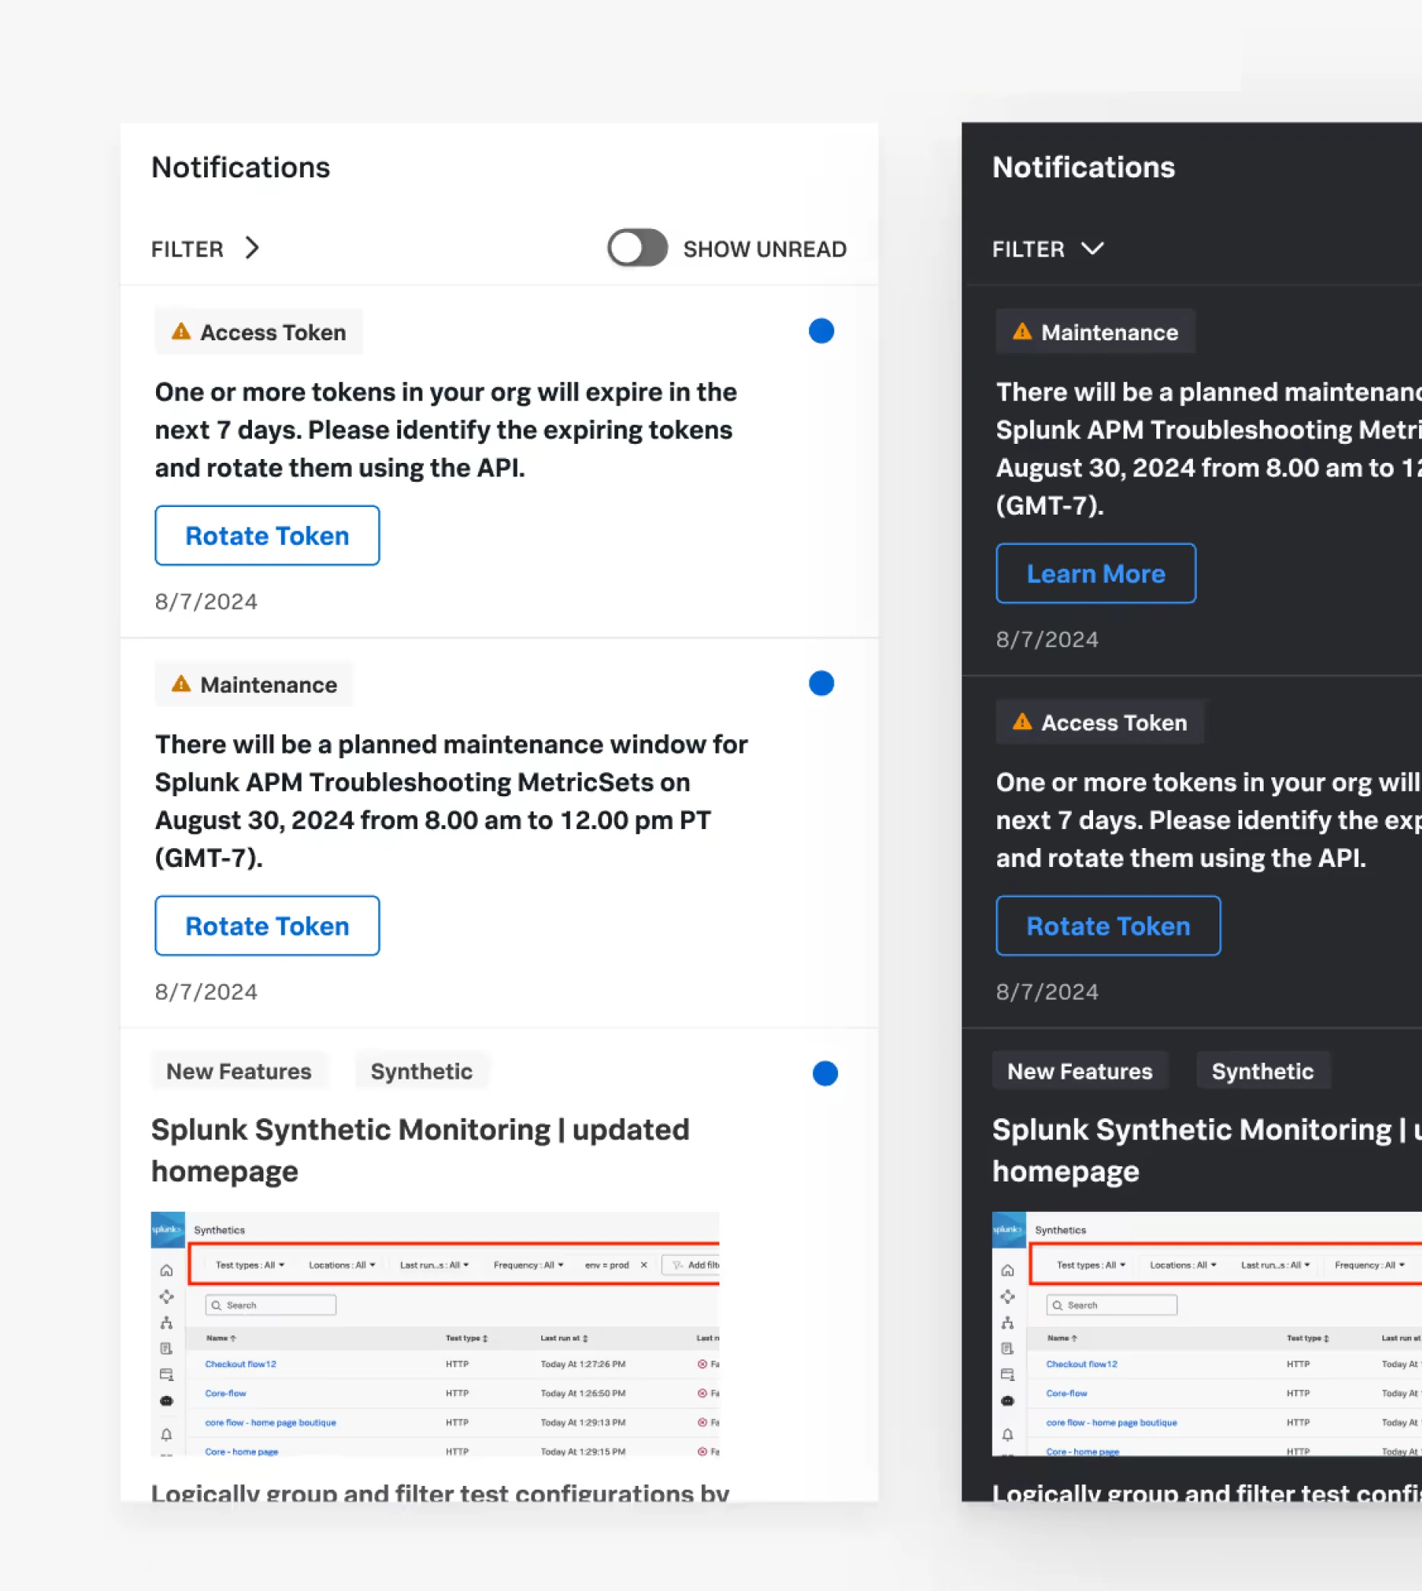Open Learn More in the dark panel
The width and height of the screenshot is (1422, 1591).
[1095, 573]
